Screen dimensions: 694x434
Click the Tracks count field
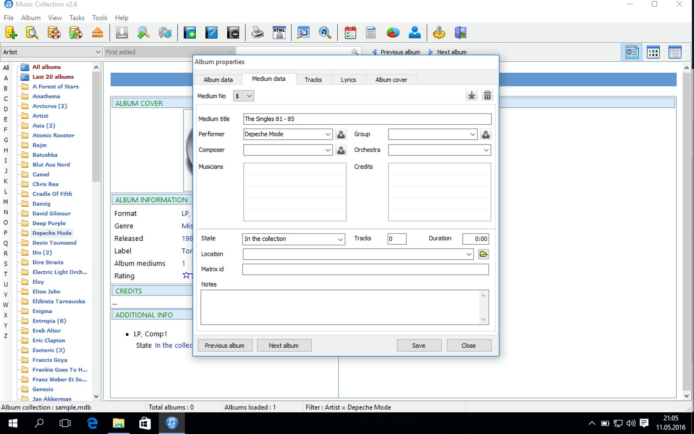(x=397, y=239)
